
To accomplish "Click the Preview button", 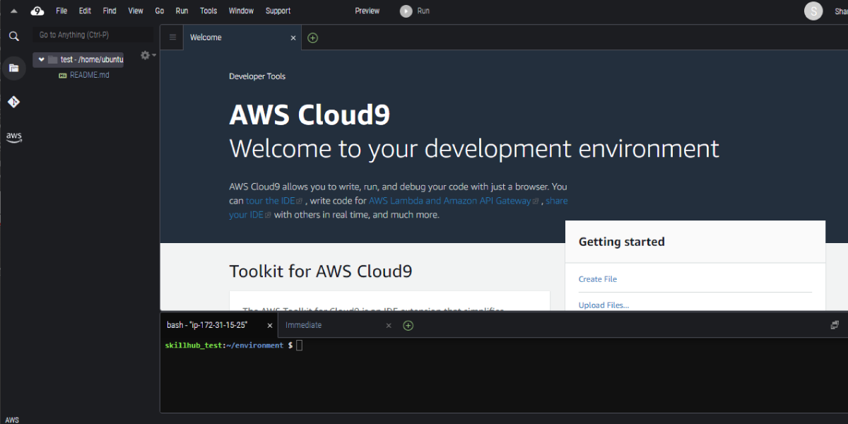I will pyautogui.click(x=367, y=11).
